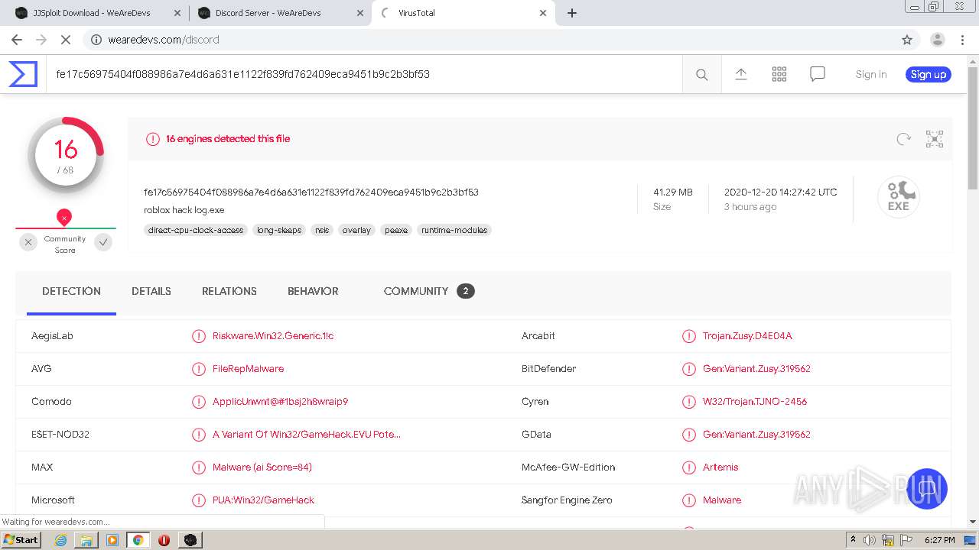979x550 pixels.
Task: Click the Start button
Action: point(21,540)
